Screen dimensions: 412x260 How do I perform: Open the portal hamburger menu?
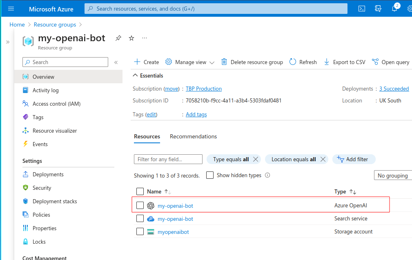coord(11,9)
